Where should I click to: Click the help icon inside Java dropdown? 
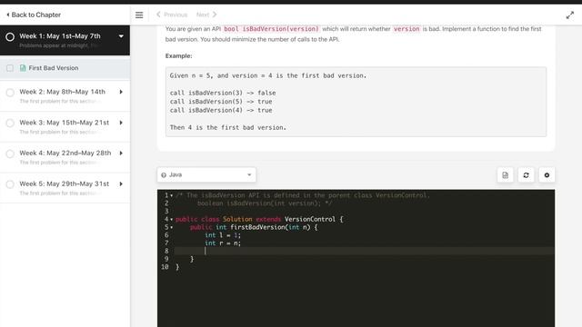[164, 175]
